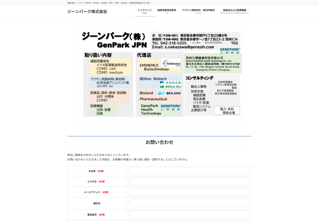Screen dimensions: 319x222
Task: Click the GENEPARK logo beside GenePark Health Technology
Action: (x=171, y=107)
